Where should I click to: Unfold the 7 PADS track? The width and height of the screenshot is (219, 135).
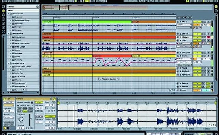pyautogui.click(x=178, y=68)
